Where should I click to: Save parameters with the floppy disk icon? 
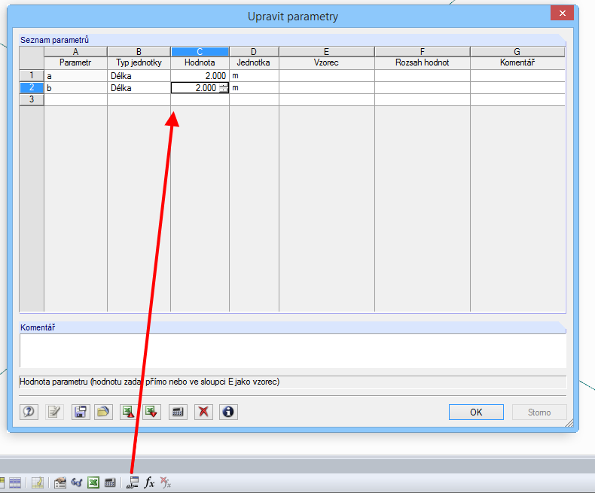(x=81, y=412)
